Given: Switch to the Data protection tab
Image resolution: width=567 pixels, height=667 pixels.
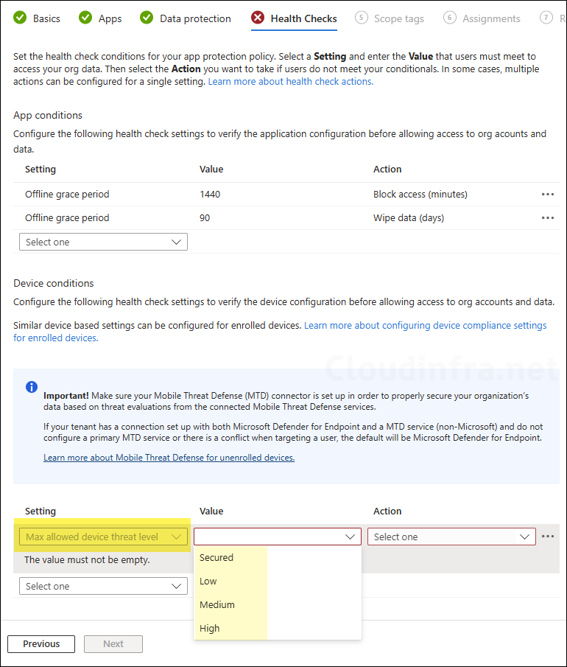Looking at the screenshot, I should [186, 18].
